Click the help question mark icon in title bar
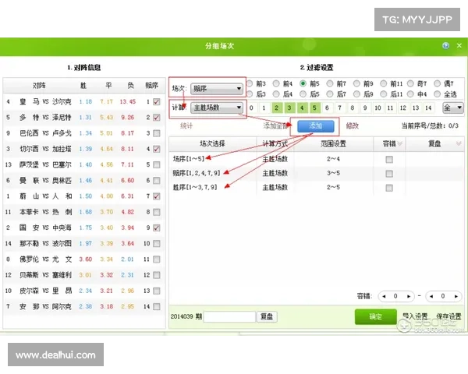The height and width of the screenshot is (374, 468). click(445, 47)
